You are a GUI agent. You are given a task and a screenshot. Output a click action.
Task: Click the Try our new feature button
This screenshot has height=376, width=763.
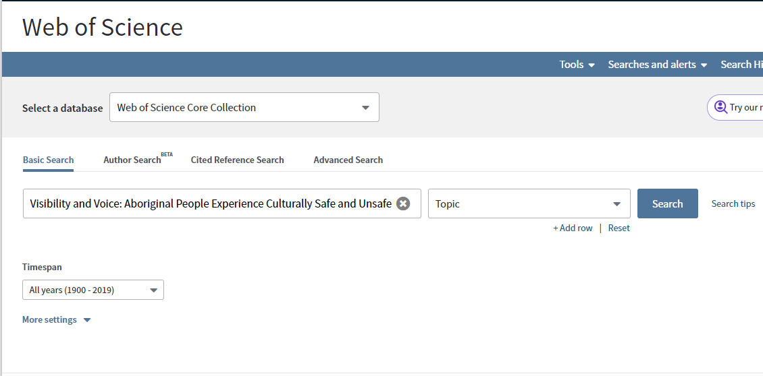(735, 107)
